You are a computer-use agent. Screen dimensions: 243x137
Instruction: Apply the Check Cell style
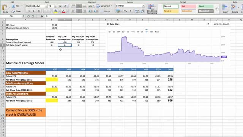click(206, 11)
